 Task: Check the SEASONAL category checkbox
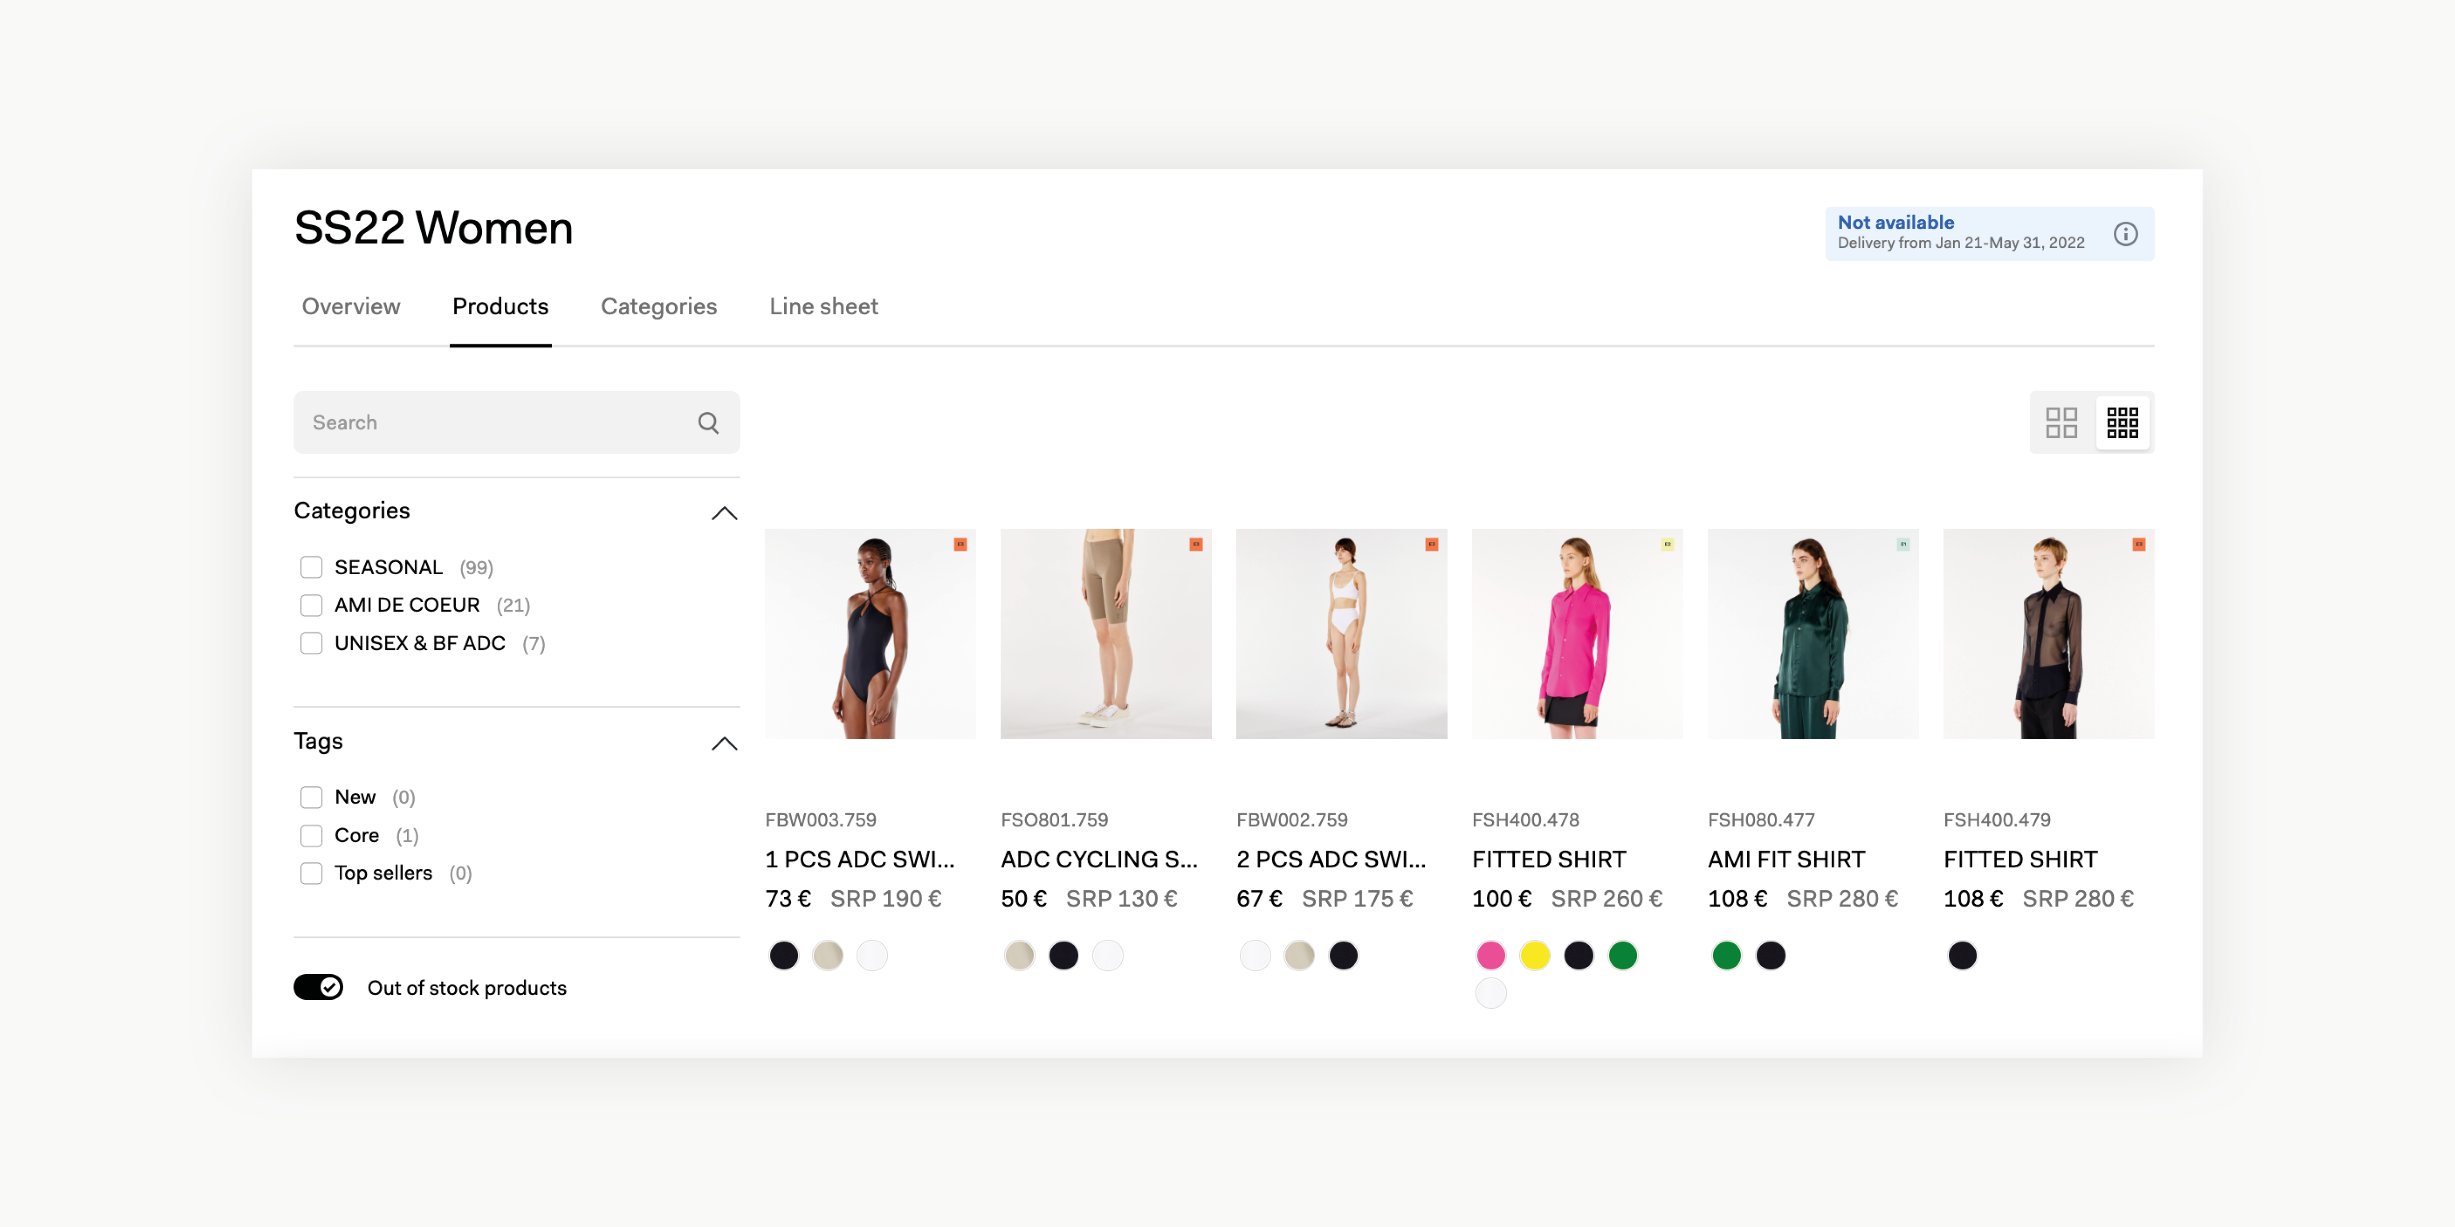[x=311, y=567]
